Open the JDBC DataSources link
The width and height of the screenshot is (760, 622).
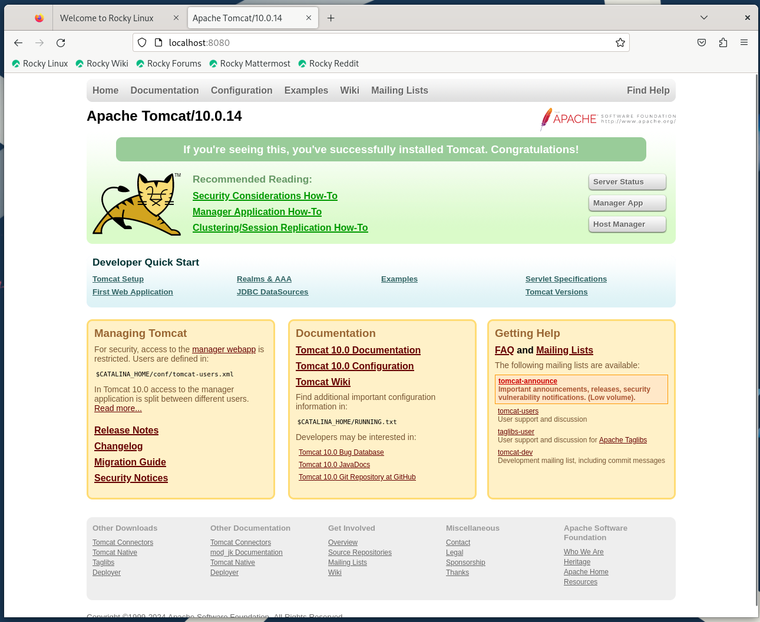[x=272, y=292]
